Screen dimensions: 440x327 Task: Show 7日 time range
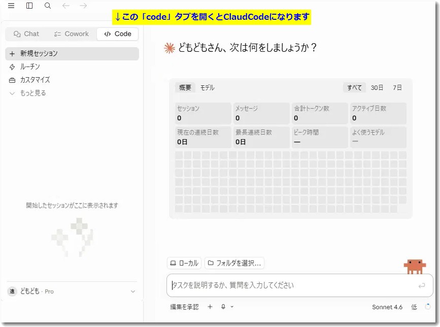(x=397, y=88)
